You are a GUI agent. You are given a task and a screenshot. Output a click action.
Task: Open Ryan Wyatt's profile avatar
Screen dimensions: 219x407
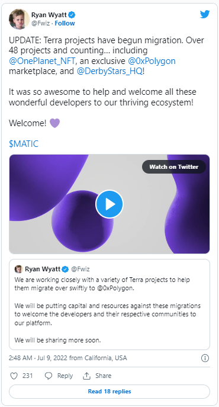19,19
